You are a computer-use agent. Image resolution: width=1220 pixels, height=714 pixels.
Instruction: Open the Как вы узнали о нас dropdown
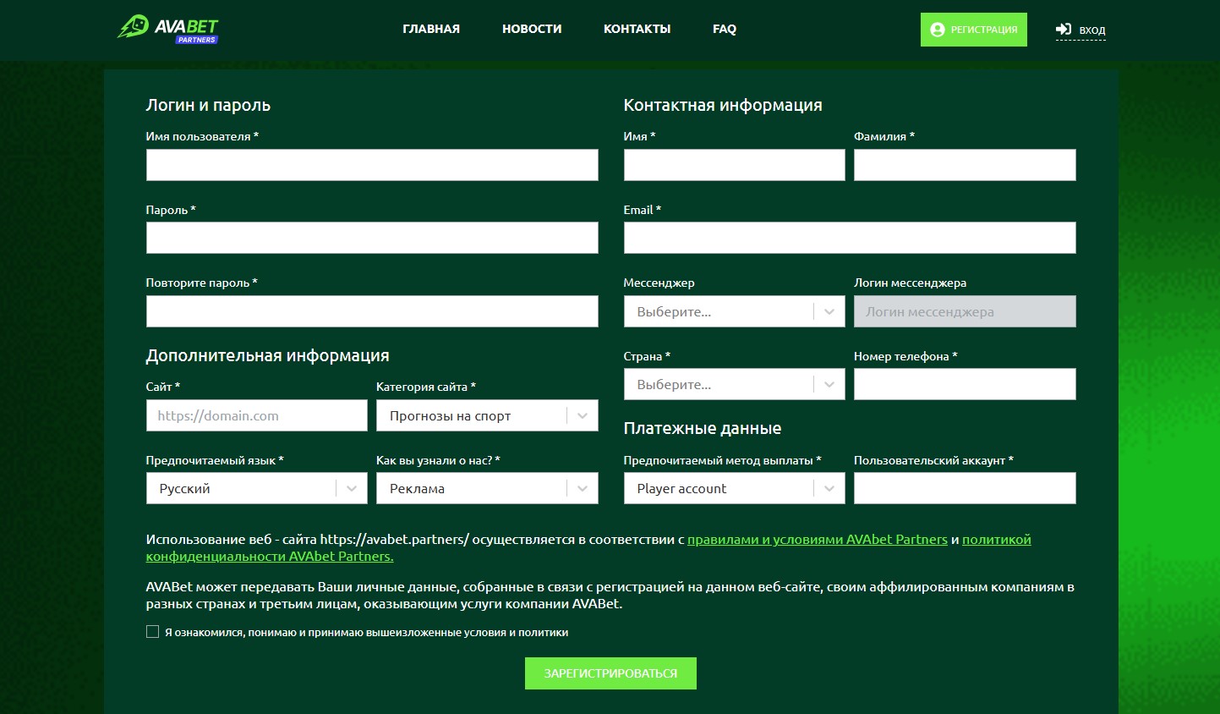tap(486, 488)
